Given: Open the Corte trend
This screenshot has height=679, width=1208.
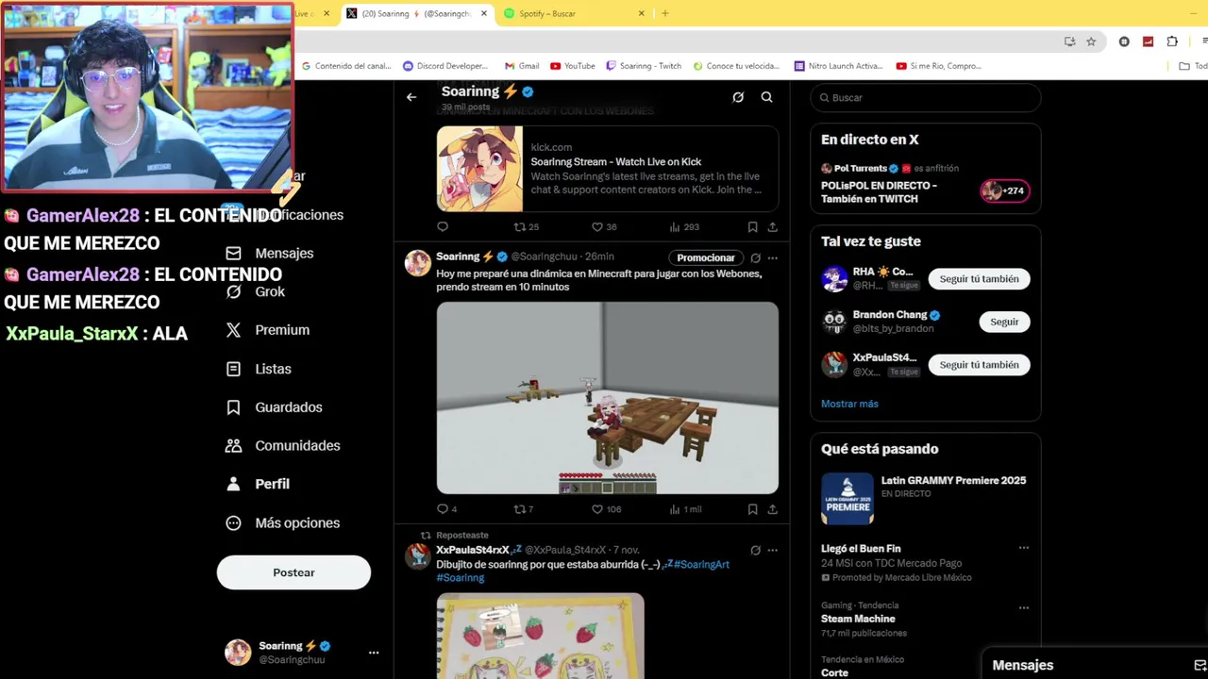Looking at the screenshot, I should tap(834, 672).
